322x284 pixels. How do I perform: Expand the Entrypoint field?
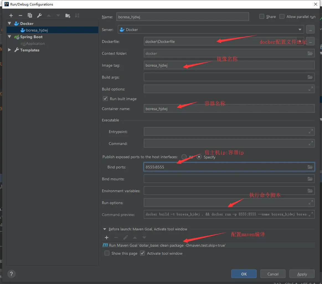coord(311,131)
